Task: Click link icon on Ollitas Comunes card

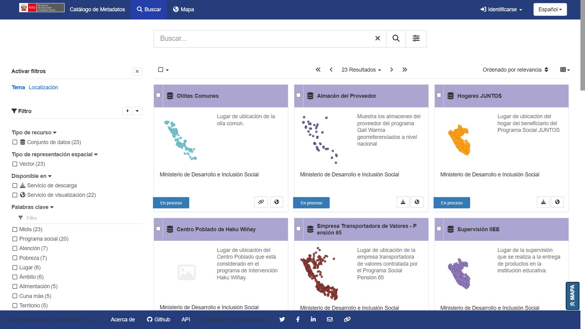Action: coord(261,202)
